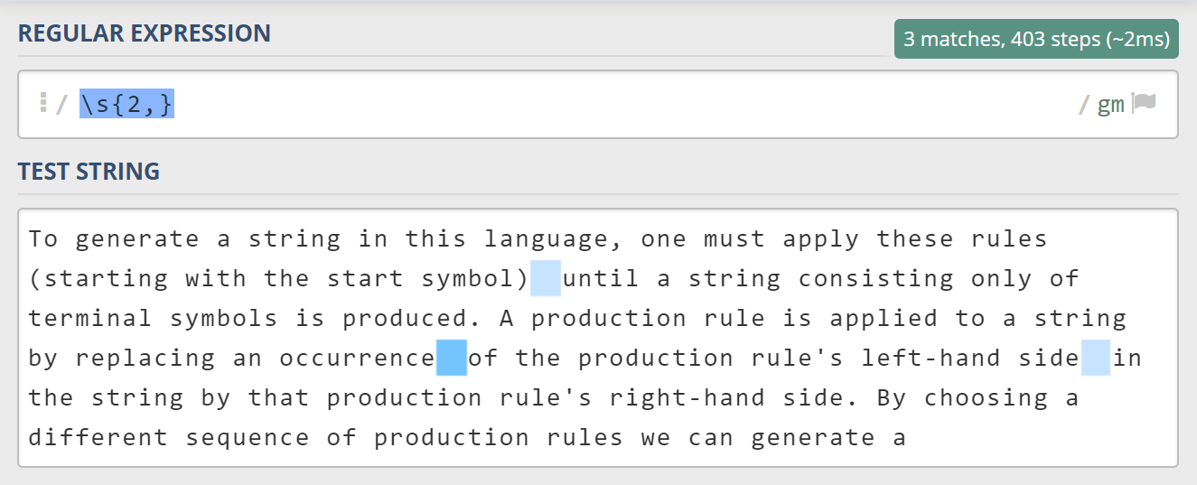Click the opening slash delimiter before the pattern

[x=61, y=105]
